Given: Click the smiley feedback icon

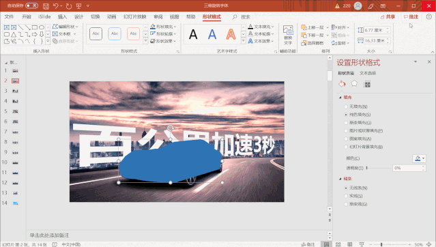Looking at the screenshot, I should tap(429, 17).
